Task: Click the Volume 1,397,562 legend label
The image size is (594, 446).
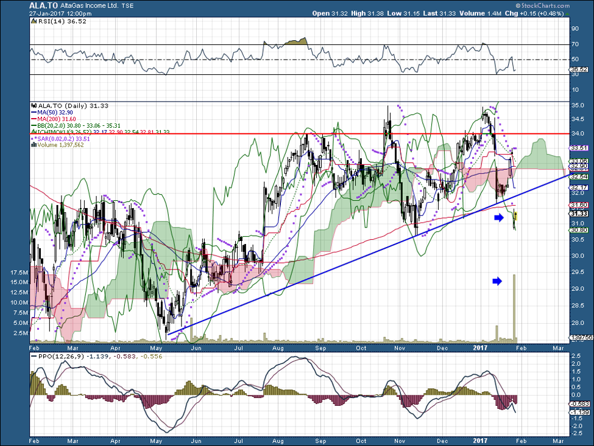Action: (x=60, y=145)
